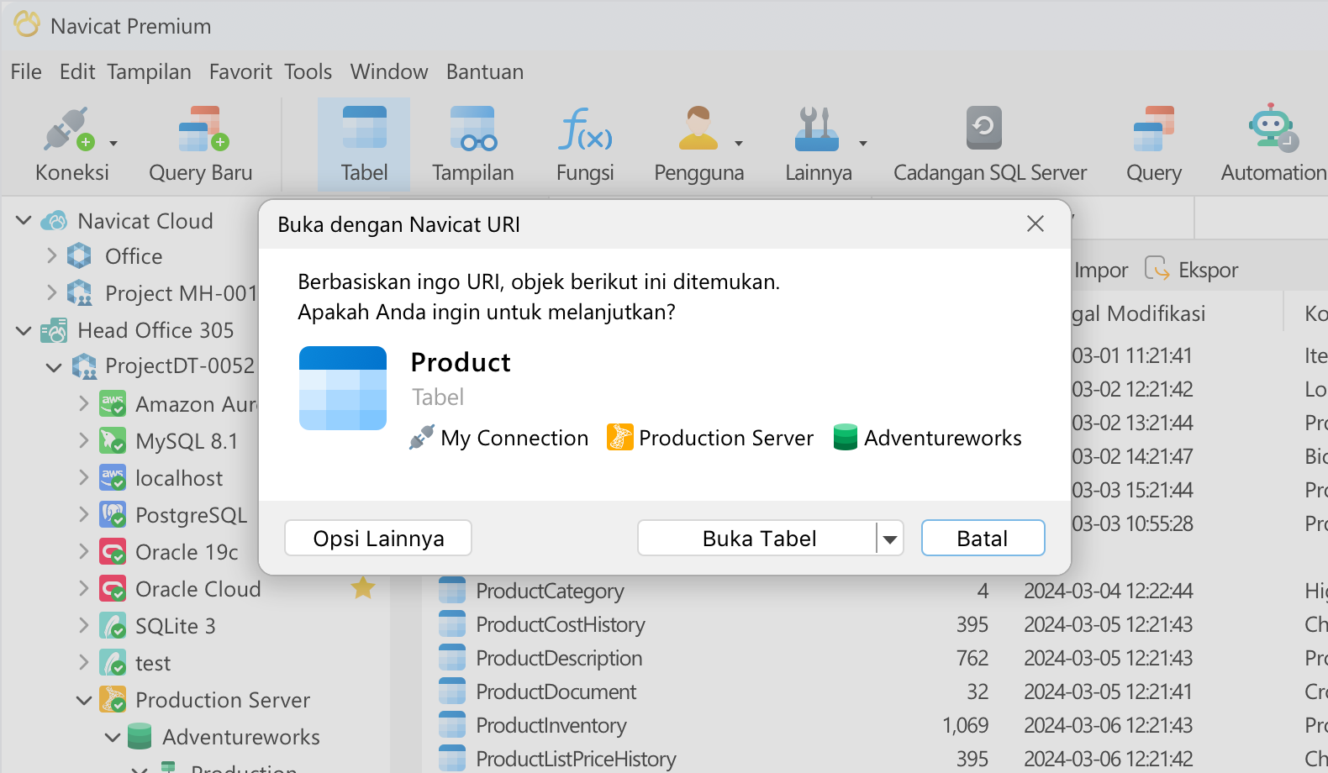Click the Impor import button
This screenshot has height=773, width=1328.
tap(1100, 270)
